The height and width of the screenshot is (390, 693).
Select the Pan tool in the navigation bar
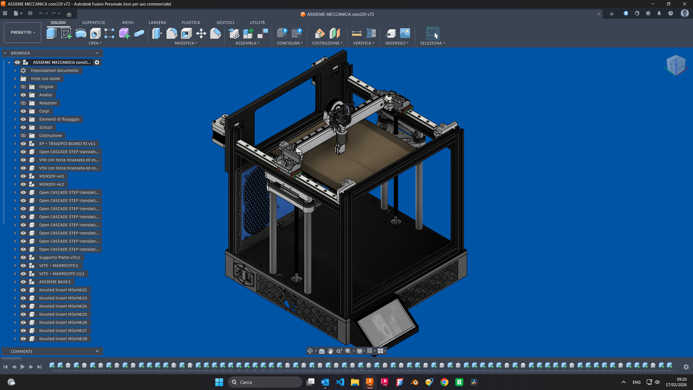[330, 351]
